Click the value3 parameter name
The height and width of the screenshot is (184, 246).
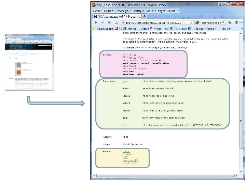126,110
